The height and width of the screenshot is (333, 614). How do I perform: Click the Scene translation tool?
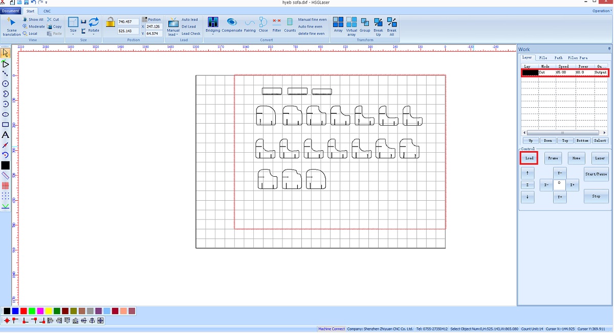click(11, 27)
